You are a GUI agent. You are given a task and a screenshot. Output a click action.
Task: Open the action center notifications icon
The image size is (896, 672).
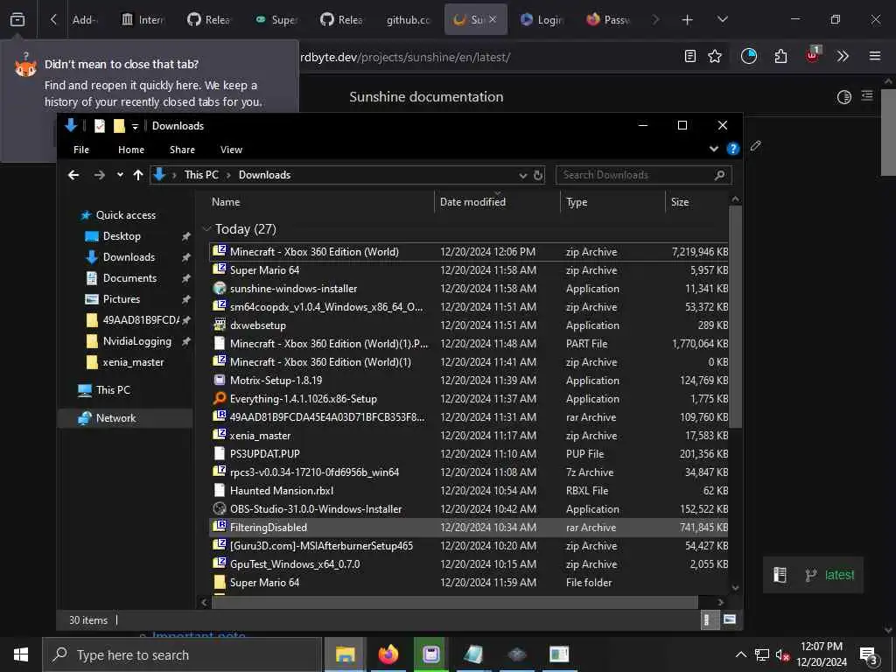coord(869,655)
